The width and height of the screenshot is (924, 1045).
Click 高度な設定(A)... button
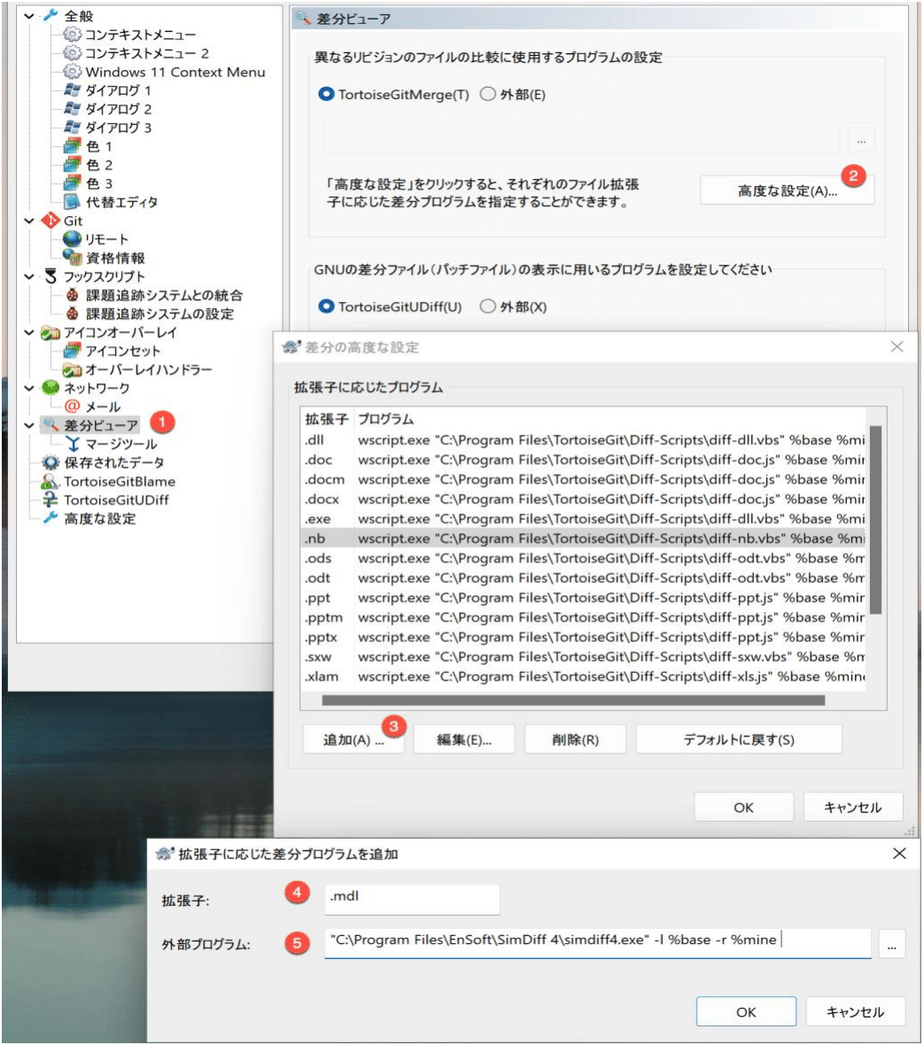point(787,190)
